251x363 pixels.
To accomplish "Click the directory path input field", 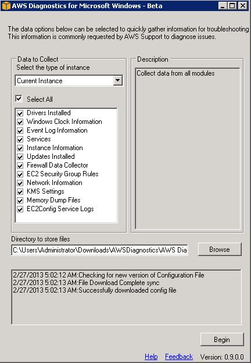I will pyautogui.click(x=99, y=250).
